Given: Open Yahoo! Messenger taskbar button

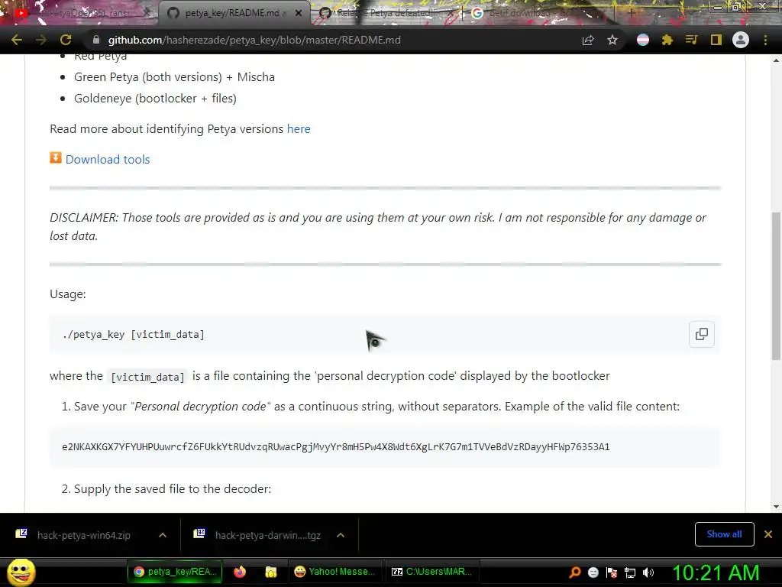Looking at the screenshot, I should click(336, 572).
